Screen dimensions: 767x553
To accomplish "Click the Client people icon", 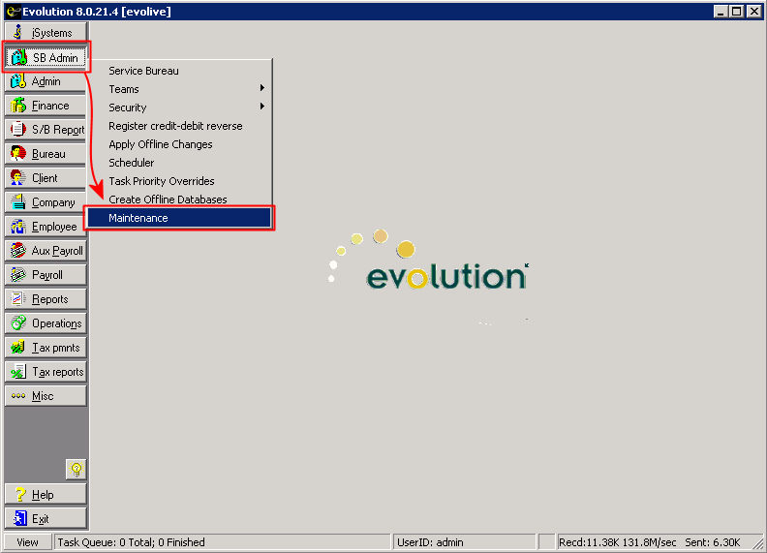I will (17, 178).
